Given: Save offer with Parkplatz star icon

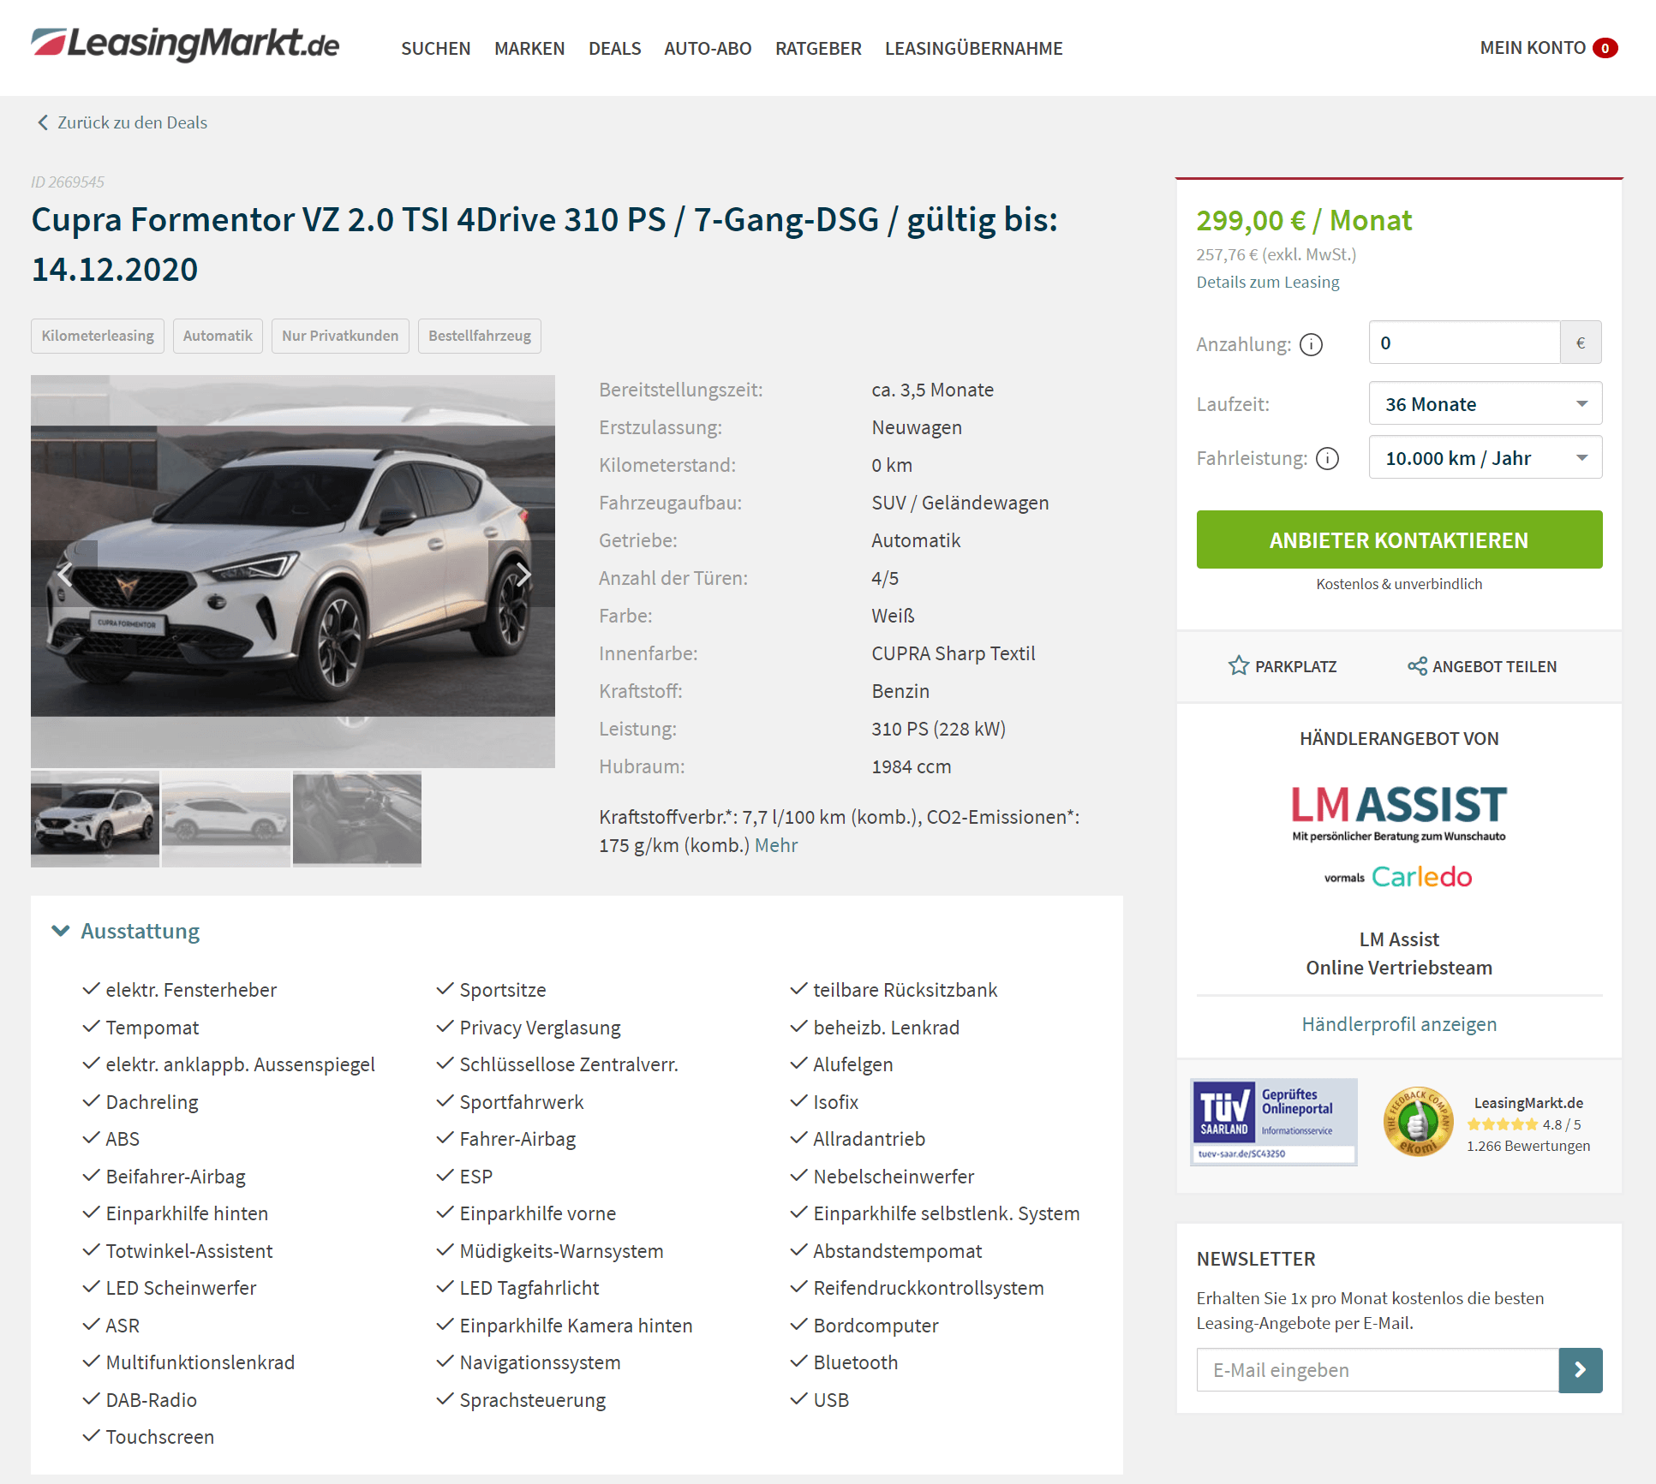Looking at the screenshot, I should pos(1239,665).
